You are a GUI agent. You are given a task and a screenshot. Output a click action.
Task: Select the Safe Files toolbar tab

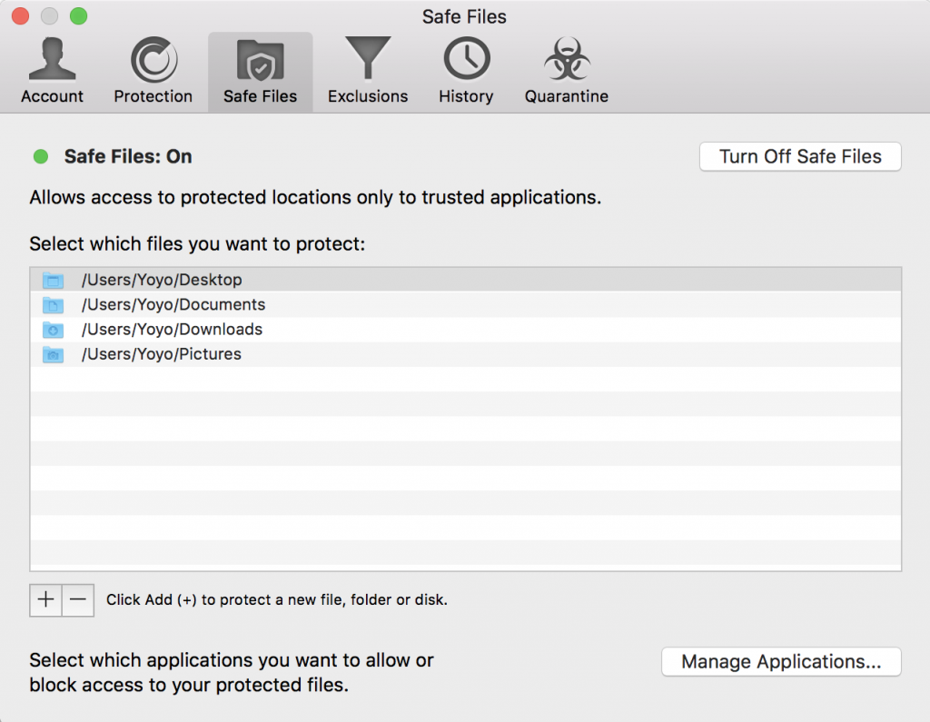click(260, 71)
